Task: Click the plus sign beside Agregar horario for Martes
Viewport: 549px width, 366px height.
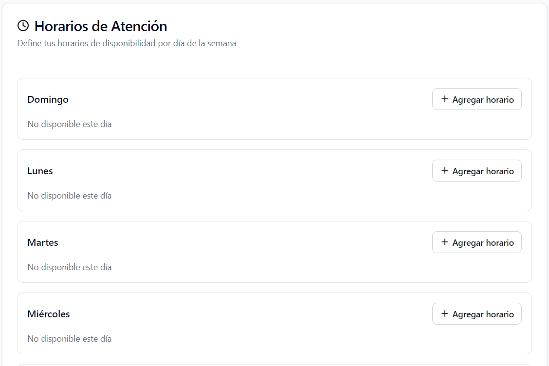Action: 444,242
